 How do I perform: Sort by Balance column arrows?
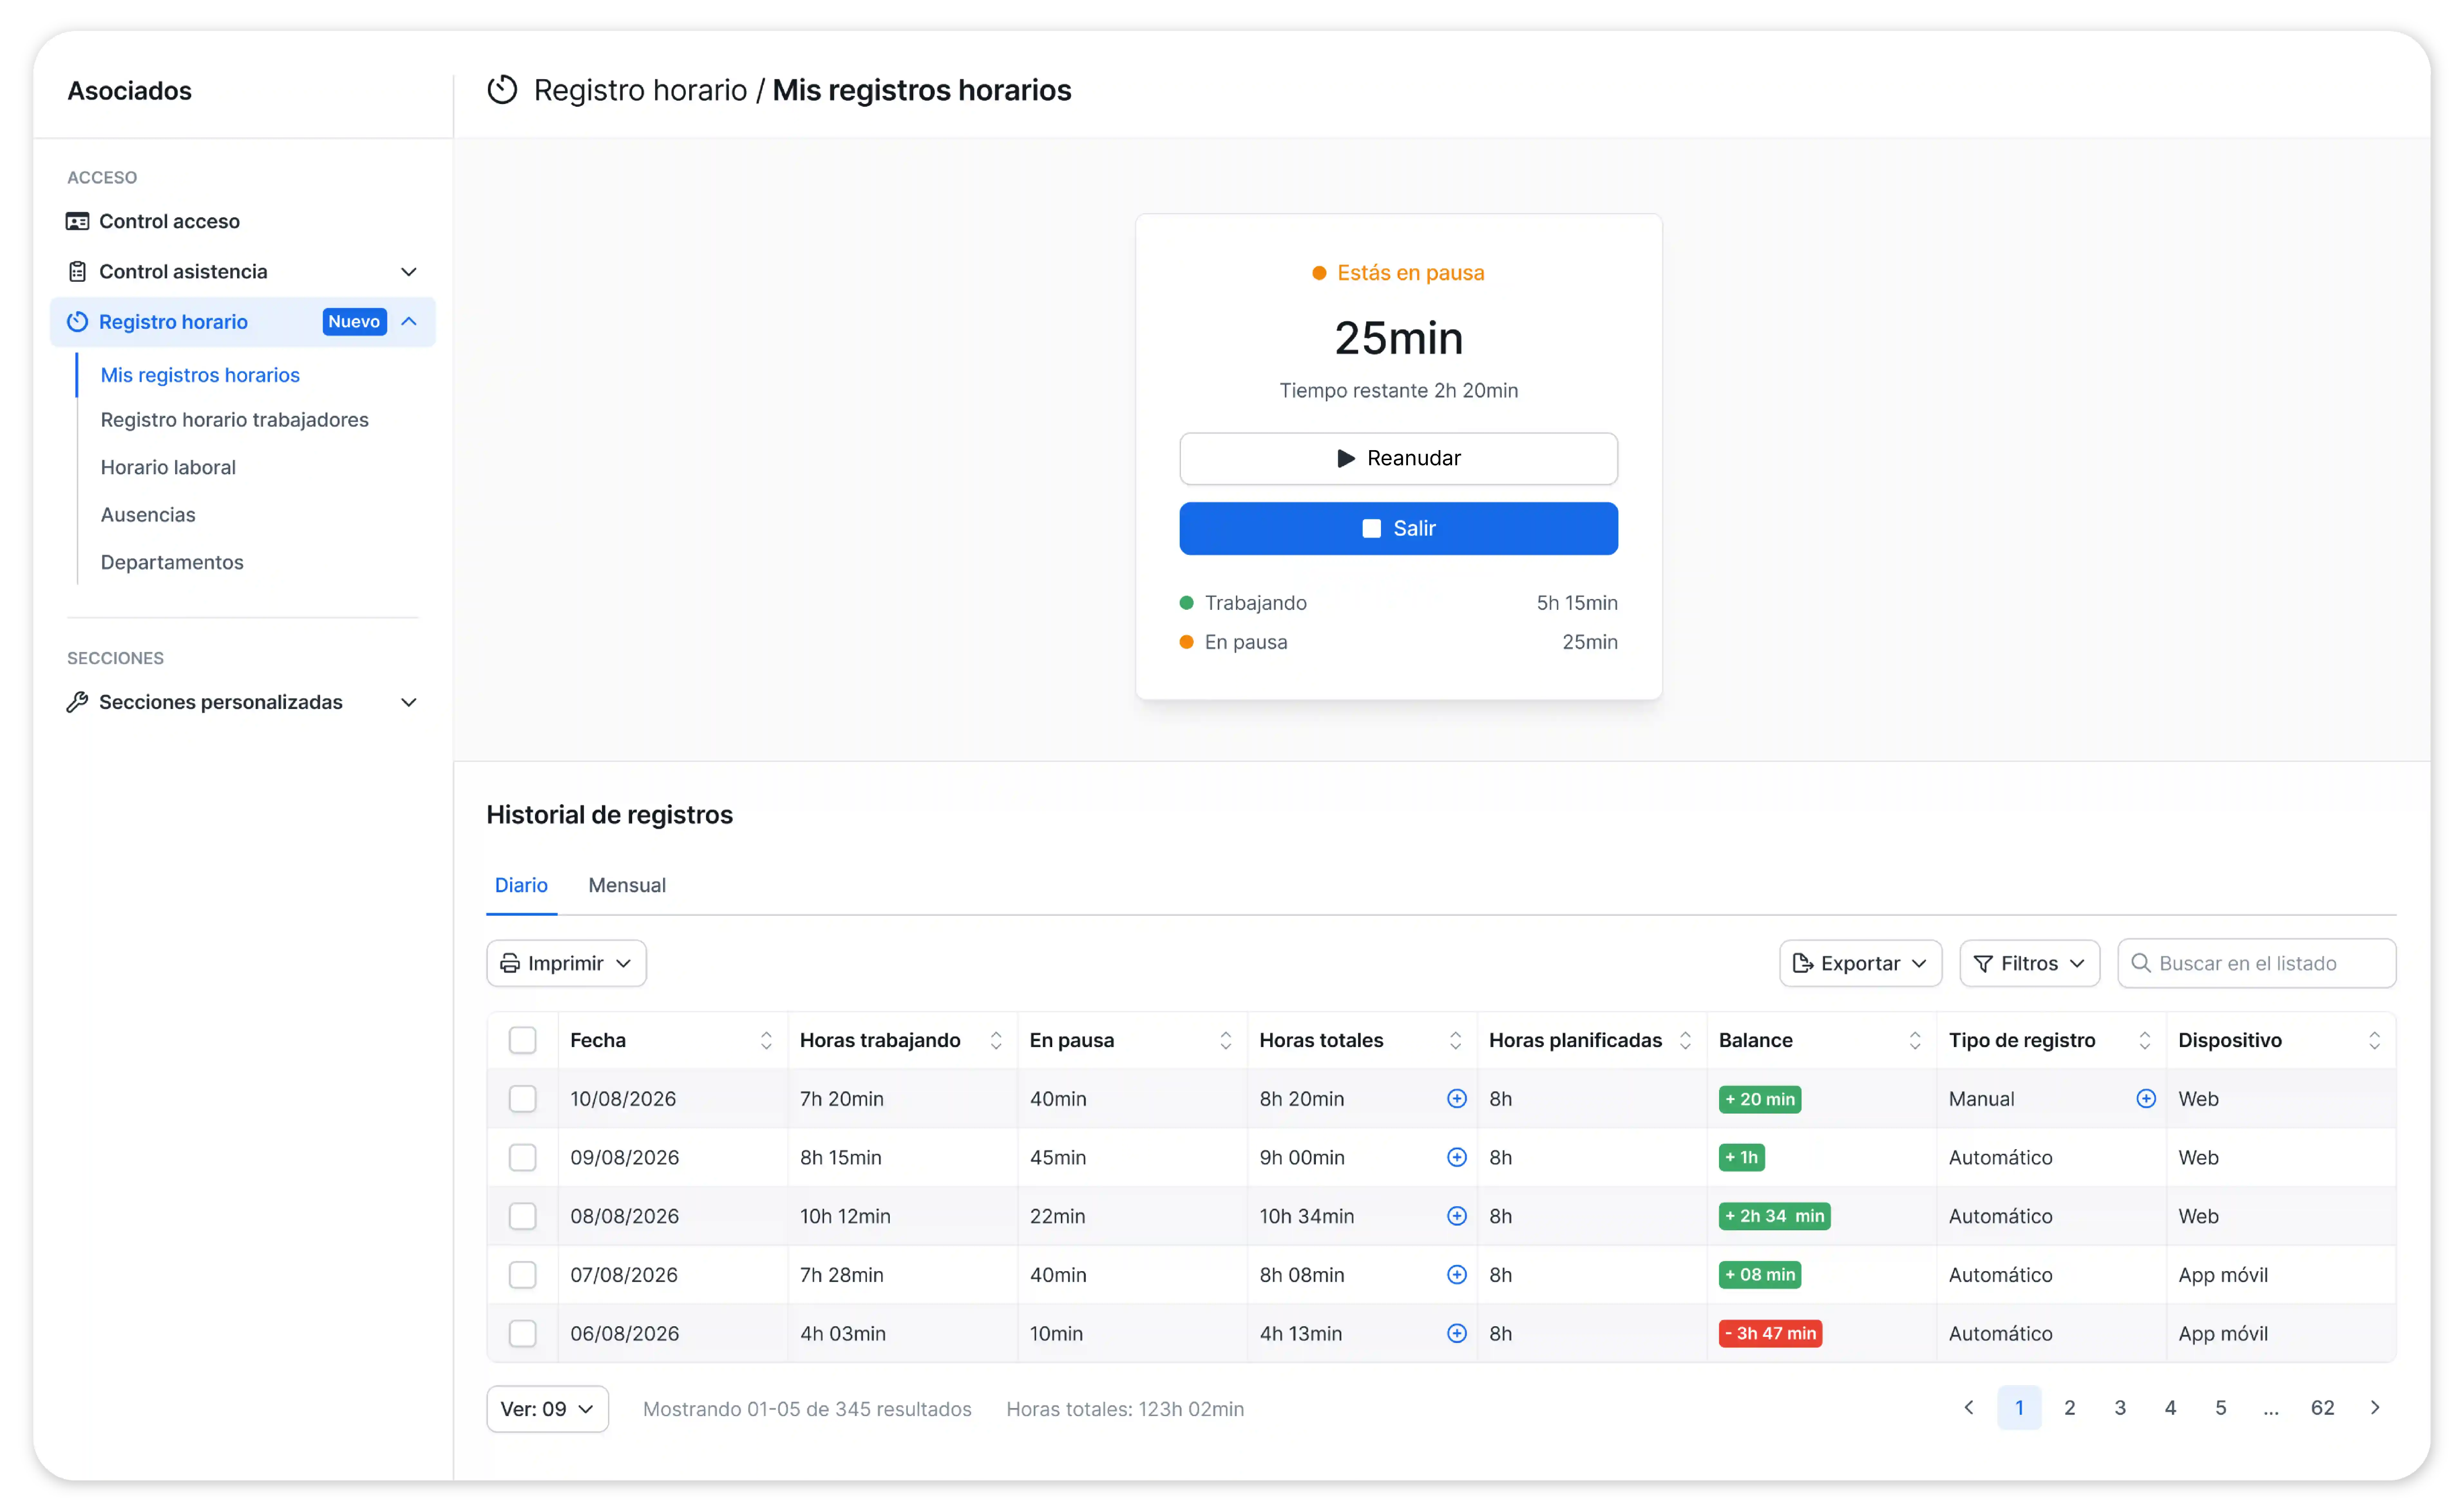click(x=1915, y=1041)
